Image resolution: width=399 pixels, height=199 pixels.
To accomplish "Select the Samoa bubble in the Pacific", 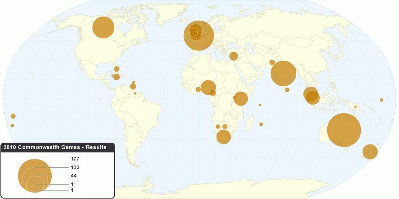I will click(x=13, y=116).
